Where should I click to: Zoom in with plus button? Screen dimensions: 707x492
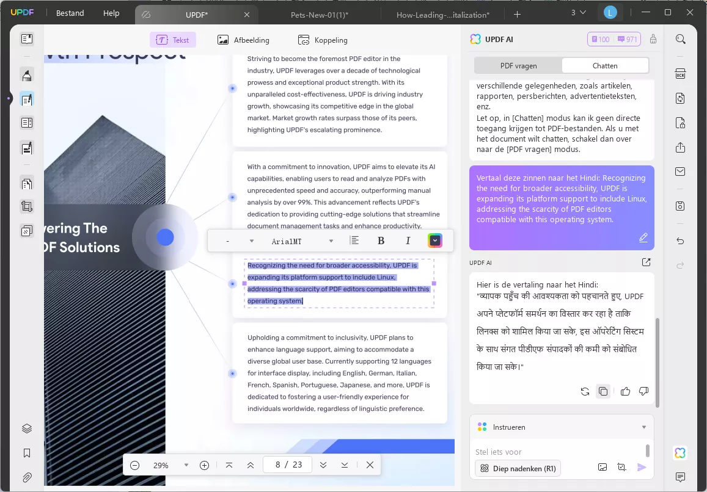[204, 465]
